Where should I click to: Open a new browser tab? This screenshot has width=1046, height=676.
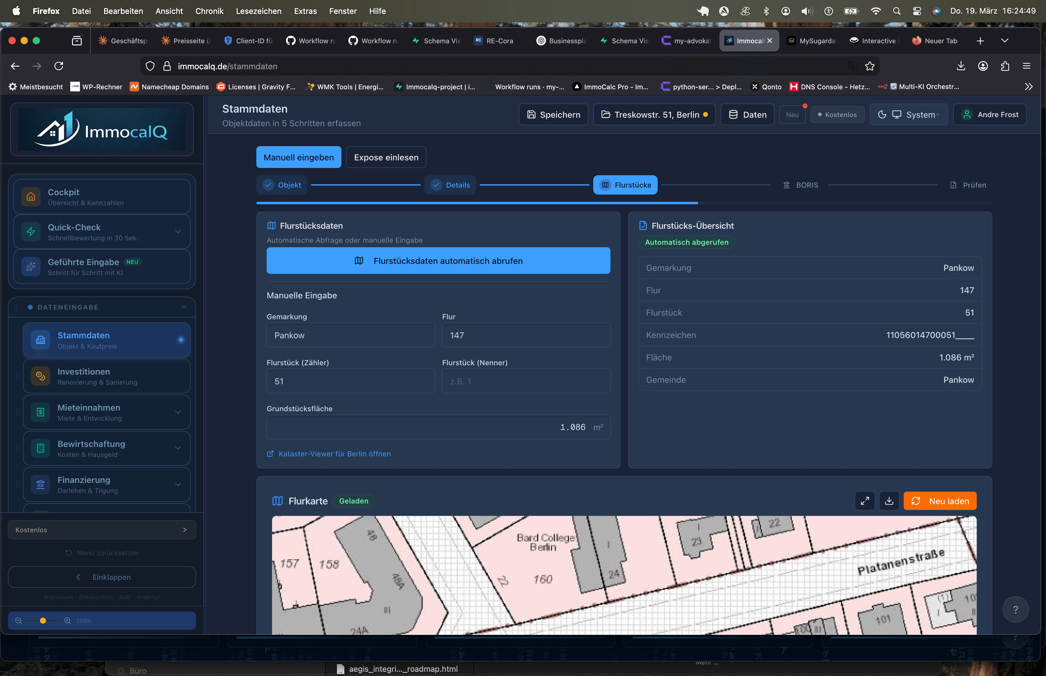[980, 41]
